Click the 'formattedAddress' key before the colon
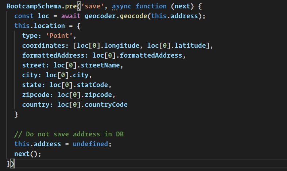 coord(53,55)
